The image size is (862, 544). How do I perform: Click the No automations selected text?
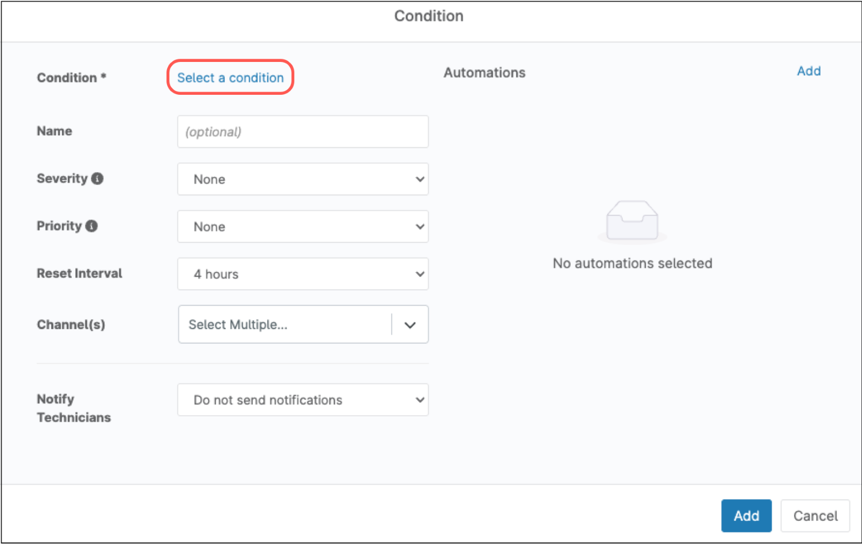632,263
